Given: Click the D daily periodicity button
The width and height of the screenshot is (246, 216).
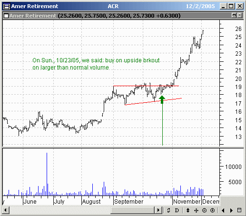Looking at the screenshot, I should (x=177, y=210).
